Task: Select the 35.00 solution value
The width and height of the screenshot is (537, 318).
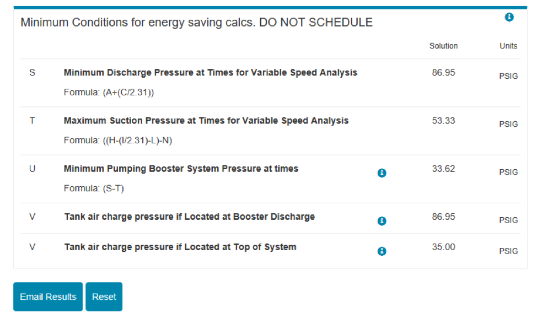Action: (x=443, y=247)
